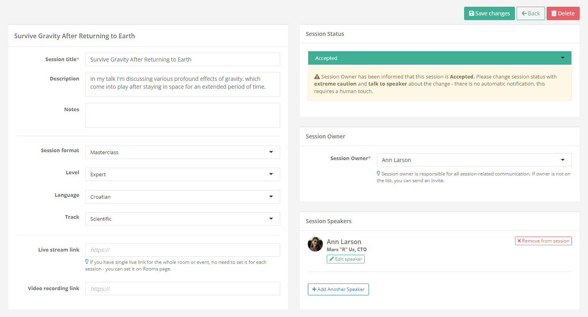Expand the Level dropdown showing Expert

pyautogui.click(x=182, y=174)
